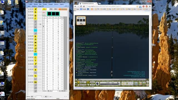The image size is (178, 100).
Task: Click the yellow letter С button
Action: pyautogui.click(x=36, y=57)
